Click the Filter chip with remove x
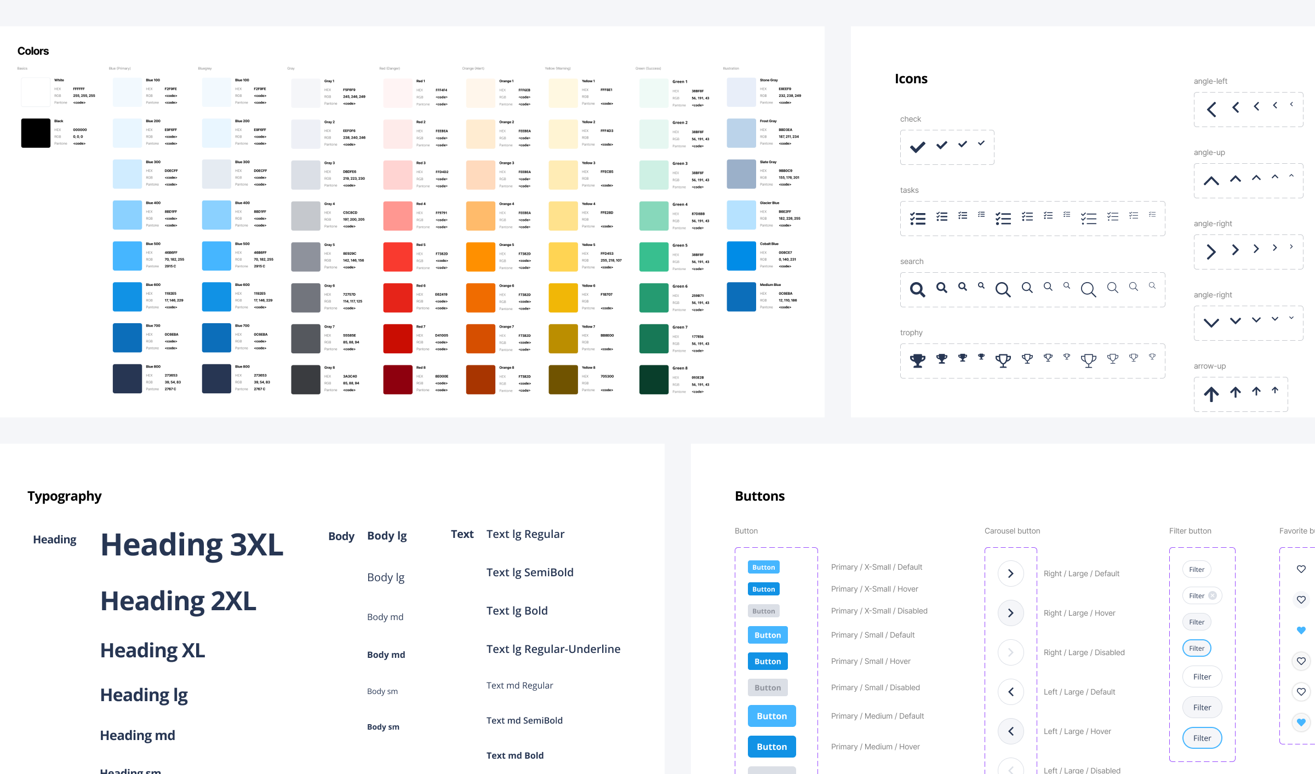 tap(1202, 596)
